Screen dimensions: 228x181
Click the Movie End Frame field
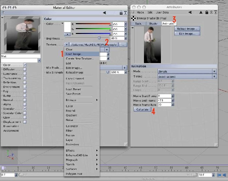click(164, 100)
